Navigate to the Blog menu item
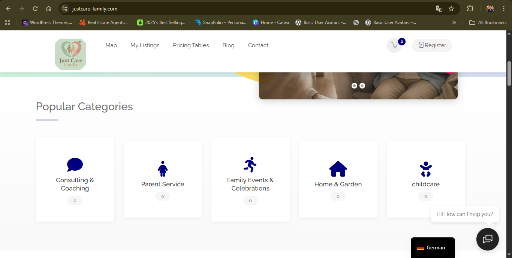Screen dimensions: 512x258 pos(228,45)
